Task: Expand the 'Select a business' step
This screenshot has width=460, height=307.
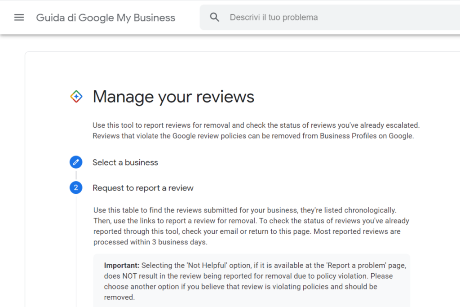Action: click(125, 162)
